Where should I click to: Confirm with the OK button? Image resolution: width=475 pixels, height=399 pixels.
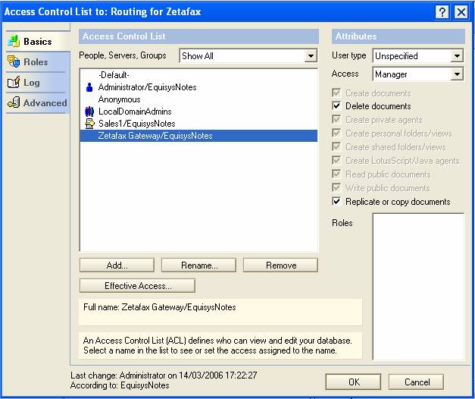tap(353, 382)
